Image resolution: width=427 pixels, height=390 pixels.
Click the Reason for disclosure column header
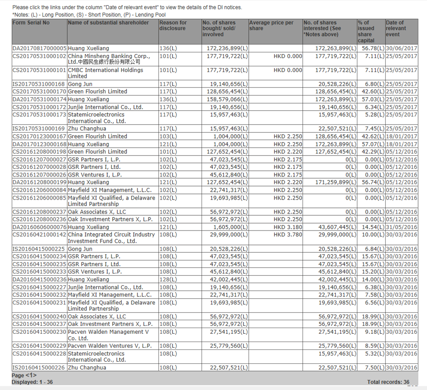173,25
